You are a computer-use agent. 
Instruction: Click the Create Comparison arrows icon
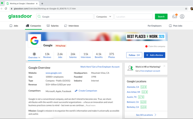click(76, 91)
